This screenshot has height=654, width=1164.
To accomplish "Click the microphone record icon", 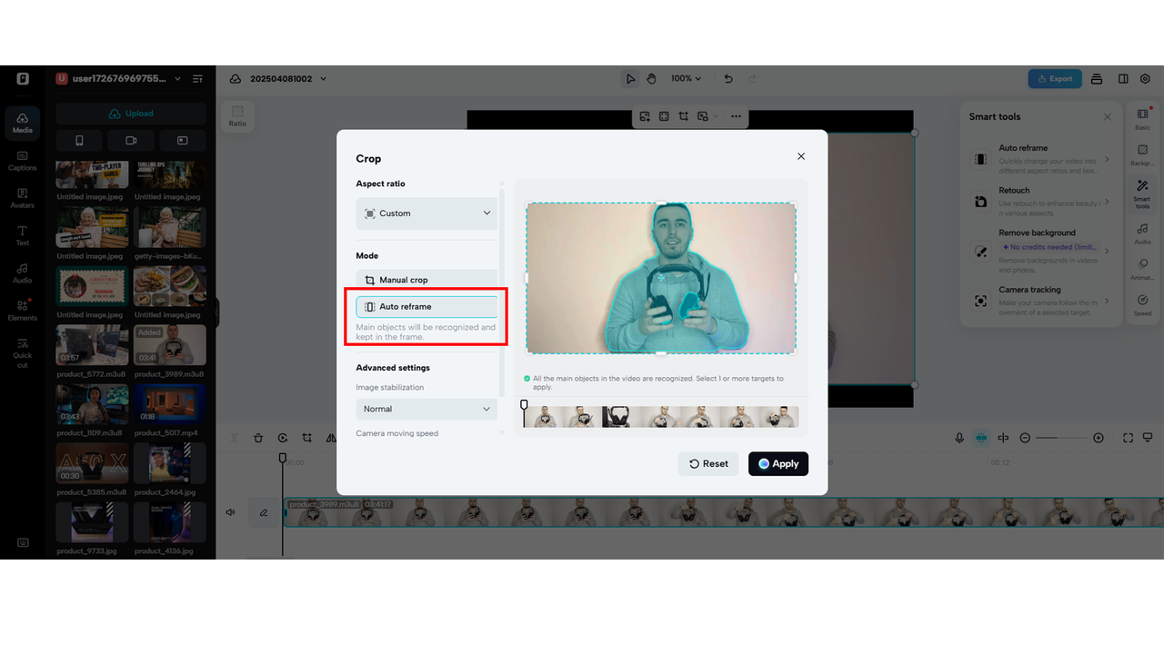I will (x=958, y=438).
